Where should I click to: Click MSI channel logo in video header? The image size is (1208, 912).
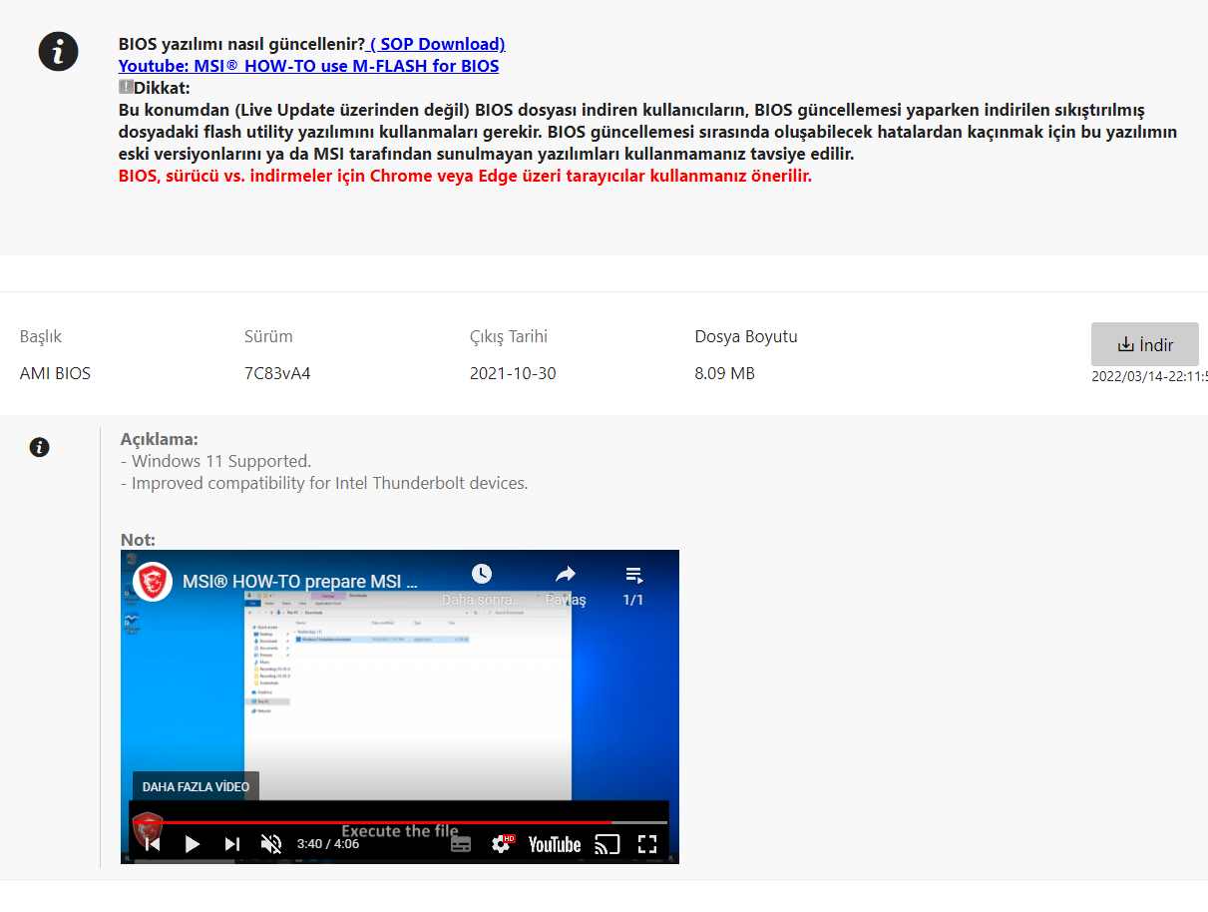[153, 581]
